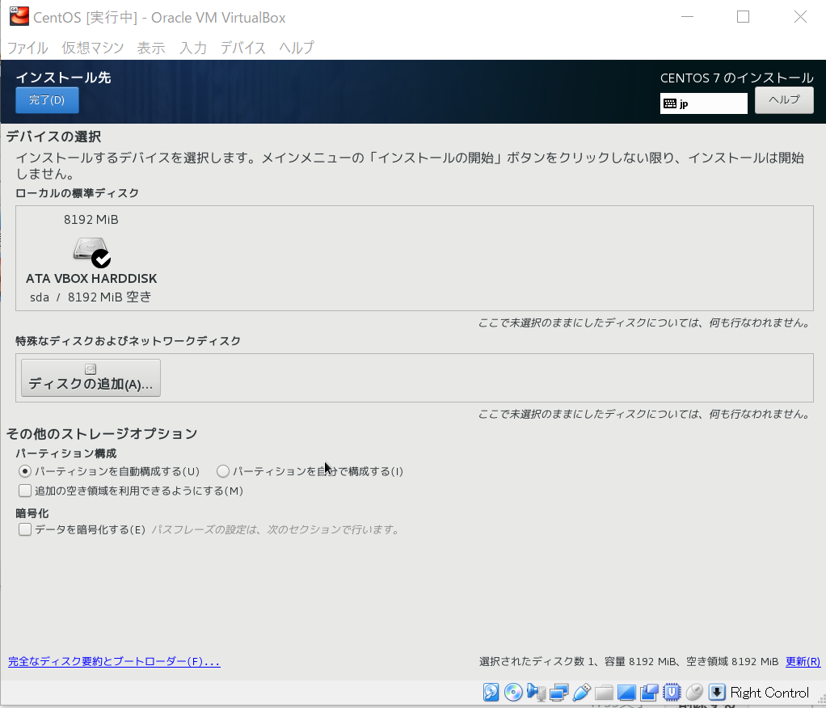Minimize the VirtualBox window
Screen dimensions: 826x708
point(687,17)
